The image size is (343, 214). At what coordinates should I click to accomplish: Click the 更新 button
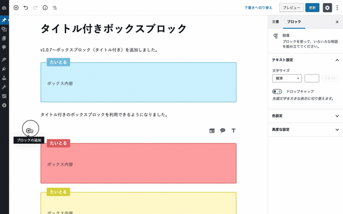312,7
